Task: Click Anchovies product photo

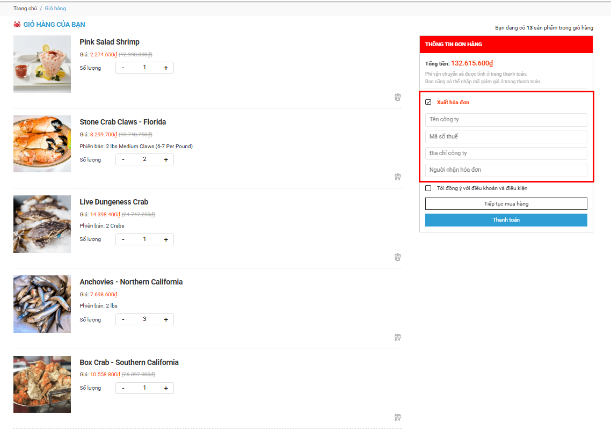Action: click(42, 304)
